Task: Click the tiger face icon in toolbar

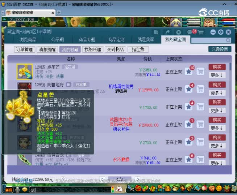Action: 168,188
